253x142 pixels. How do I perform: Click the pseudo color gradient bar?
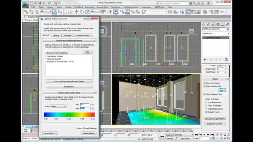tap(69, 114)
